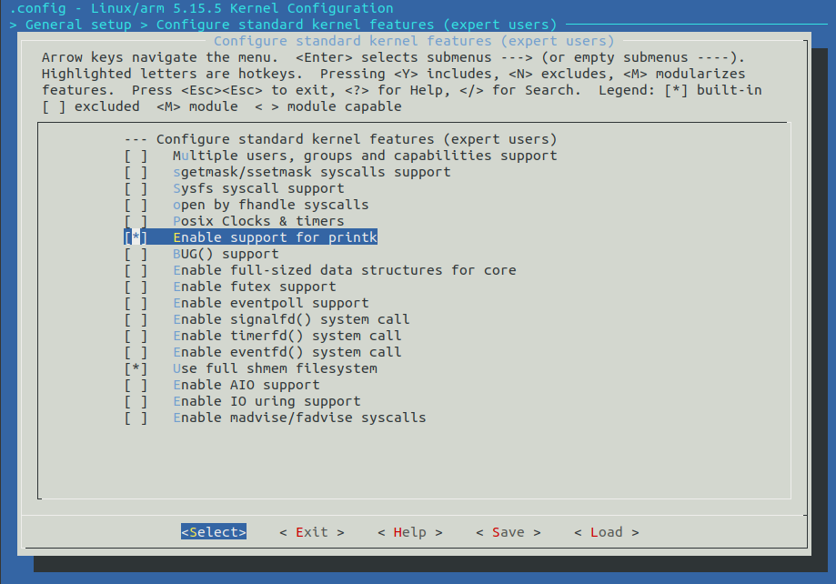Enable the IO uring support checkbox
Image resolution: width=836 pixels, height=584 pixels.
(x=136, y=401)
